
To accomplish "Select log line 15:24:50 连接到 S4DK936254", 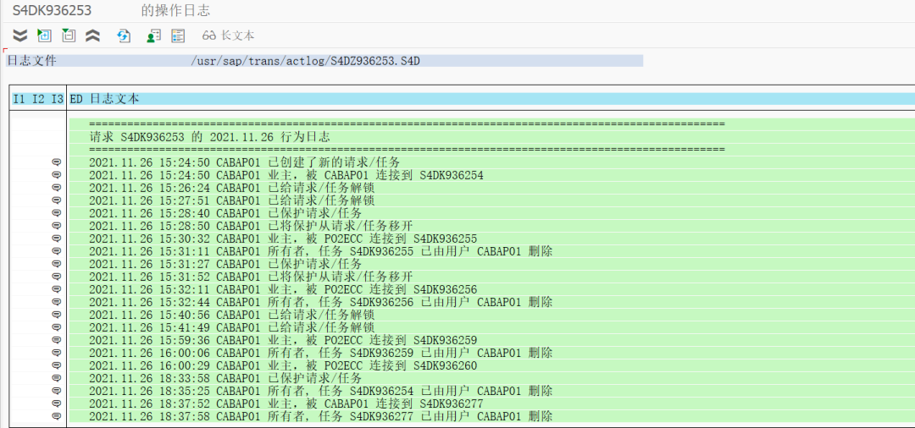I will pos(286,175).
